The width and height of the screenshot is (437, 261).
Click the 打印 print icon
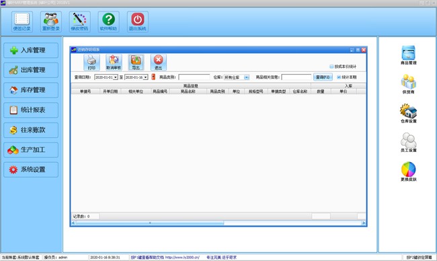(91, 62)
